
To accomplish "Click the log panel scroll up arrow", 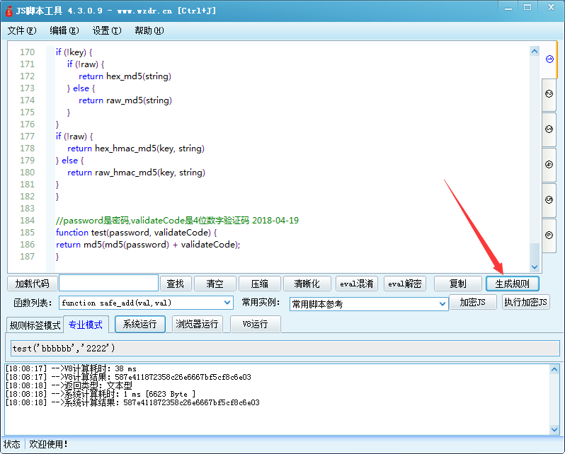I will 554,369.
